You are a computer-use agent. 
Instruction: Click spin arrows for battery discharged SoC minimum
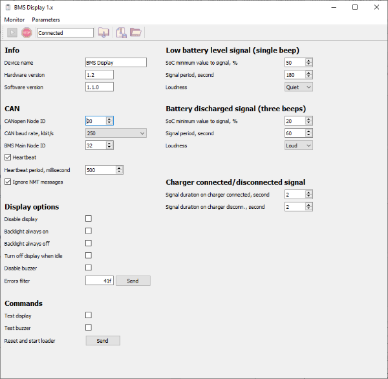[x=308, y=121]
